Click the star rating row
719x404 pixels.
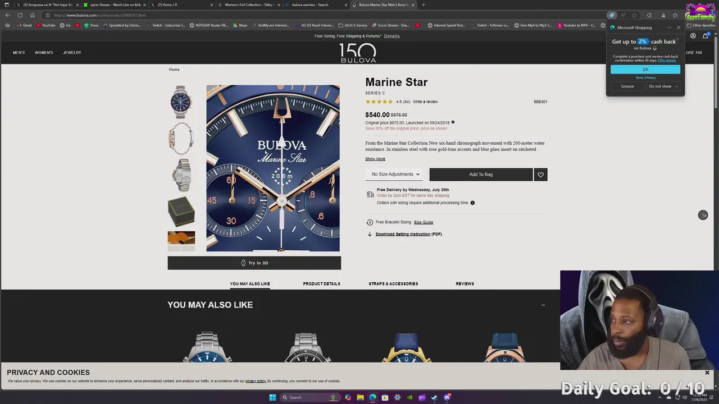379,102
